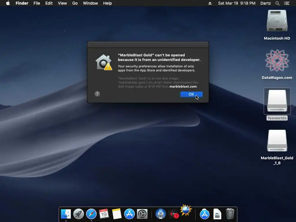The image size is (296, 222).
Task: Click the date and time in menu bar
Action: (237, 3)
